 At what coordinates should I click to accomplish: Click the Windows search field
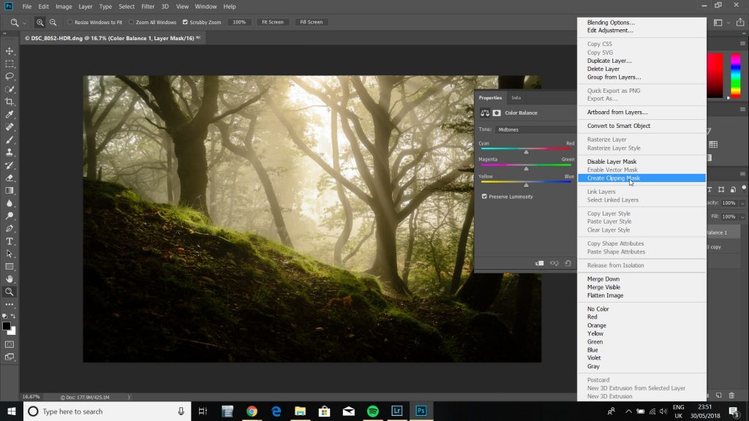(102, 411)
